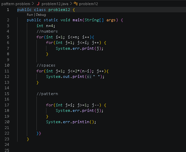This screenshot has height=152, width=186.
Task: Click the 'public class problem12' declaration text
Action: (x=44, y=10)
